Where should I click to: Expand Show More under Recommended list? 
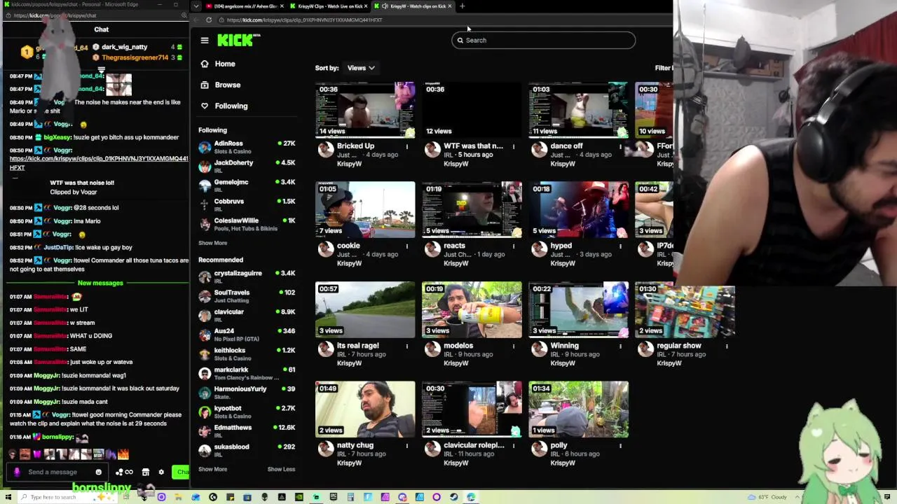[x=212, y=469]
